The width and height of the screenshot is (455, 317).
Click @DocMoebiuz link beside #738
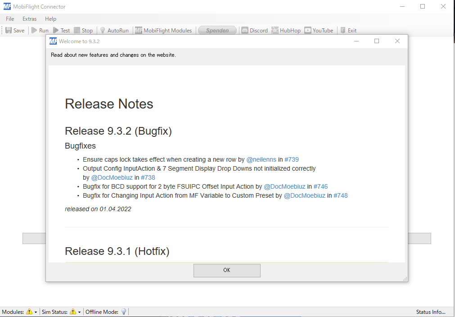[x=112, y=177]
